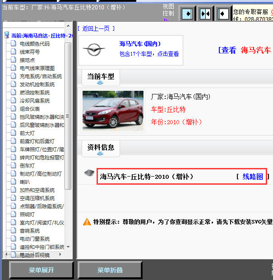Click 包含17个车型，点击查看 link
This screenshot has height=280, width=273.
pyautogui.click(x=149, y=54)
